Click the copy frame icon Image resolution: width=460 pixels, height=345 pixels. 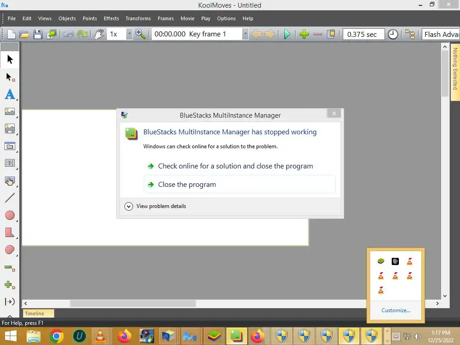(x=331, y=34)
